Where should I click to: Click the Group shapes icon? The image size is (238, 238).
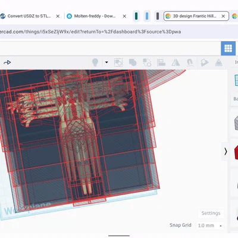pyautogui.click(x=118, y=62)
